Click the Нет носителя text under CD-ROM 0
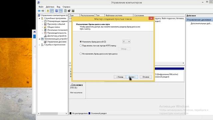Screen dimensions: 213x120 (76, 93)
